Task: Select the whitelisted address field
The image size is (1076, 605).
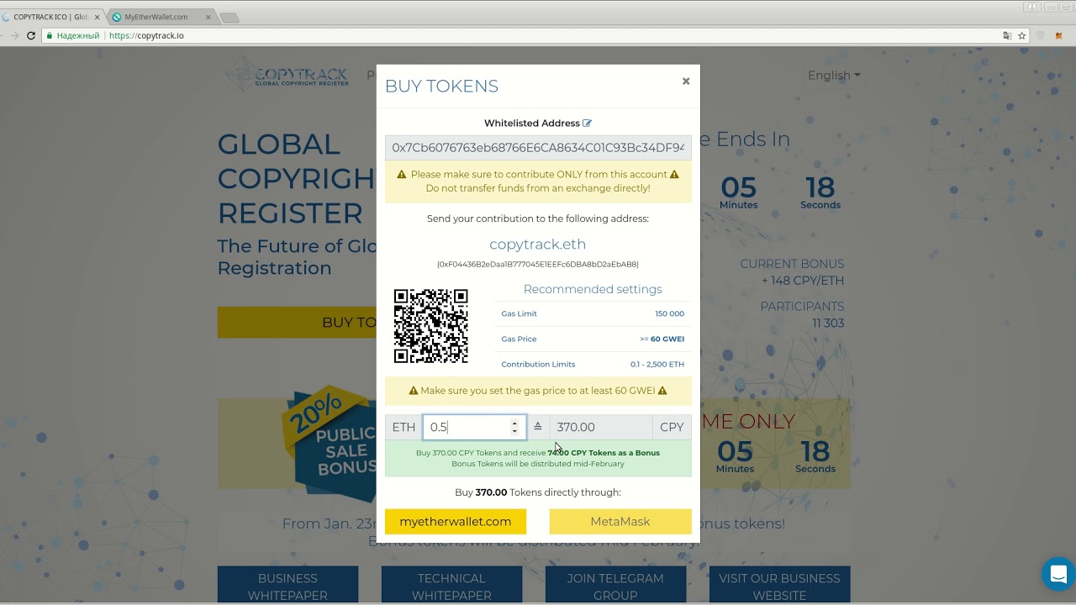Action: [x=538, y=148]
